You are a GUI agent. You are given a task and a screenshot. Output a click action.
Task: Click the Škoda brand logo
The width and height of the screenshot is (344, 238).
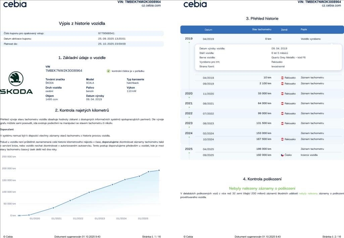click(x=16, y=83)
